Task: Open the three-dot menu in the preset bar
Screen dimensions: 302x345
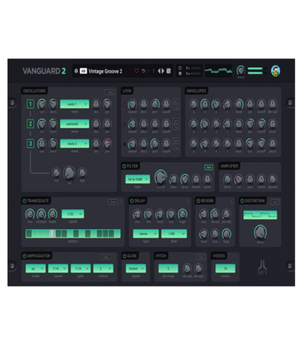Action: point(153,71)
